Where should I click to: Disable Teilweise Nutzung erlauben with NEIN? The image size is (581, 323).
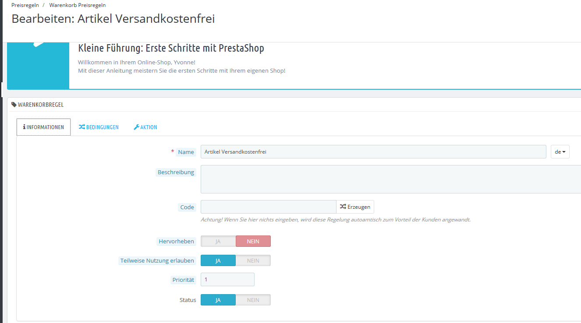[253, 260]
